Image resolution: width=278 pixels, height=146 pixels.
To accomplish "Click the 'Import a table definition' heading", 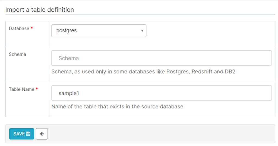I will coord(40,10).
